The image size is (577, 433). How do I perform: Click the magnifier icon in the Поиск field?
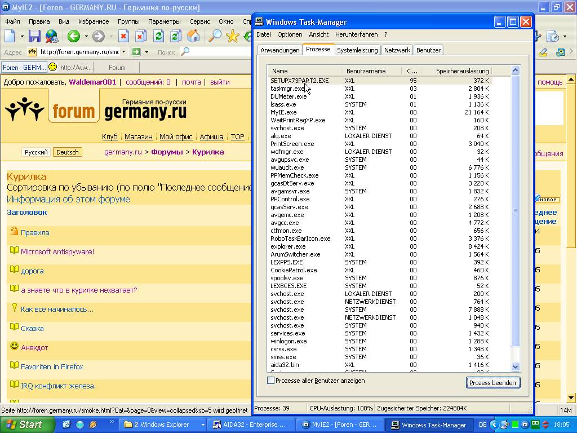(185, 51)
